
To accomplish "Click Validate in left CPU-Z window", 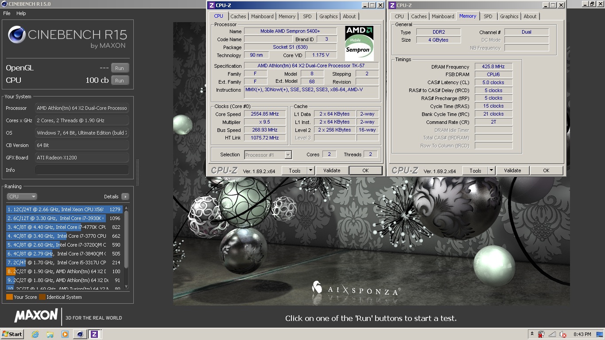I will click(x=332, y=170).
